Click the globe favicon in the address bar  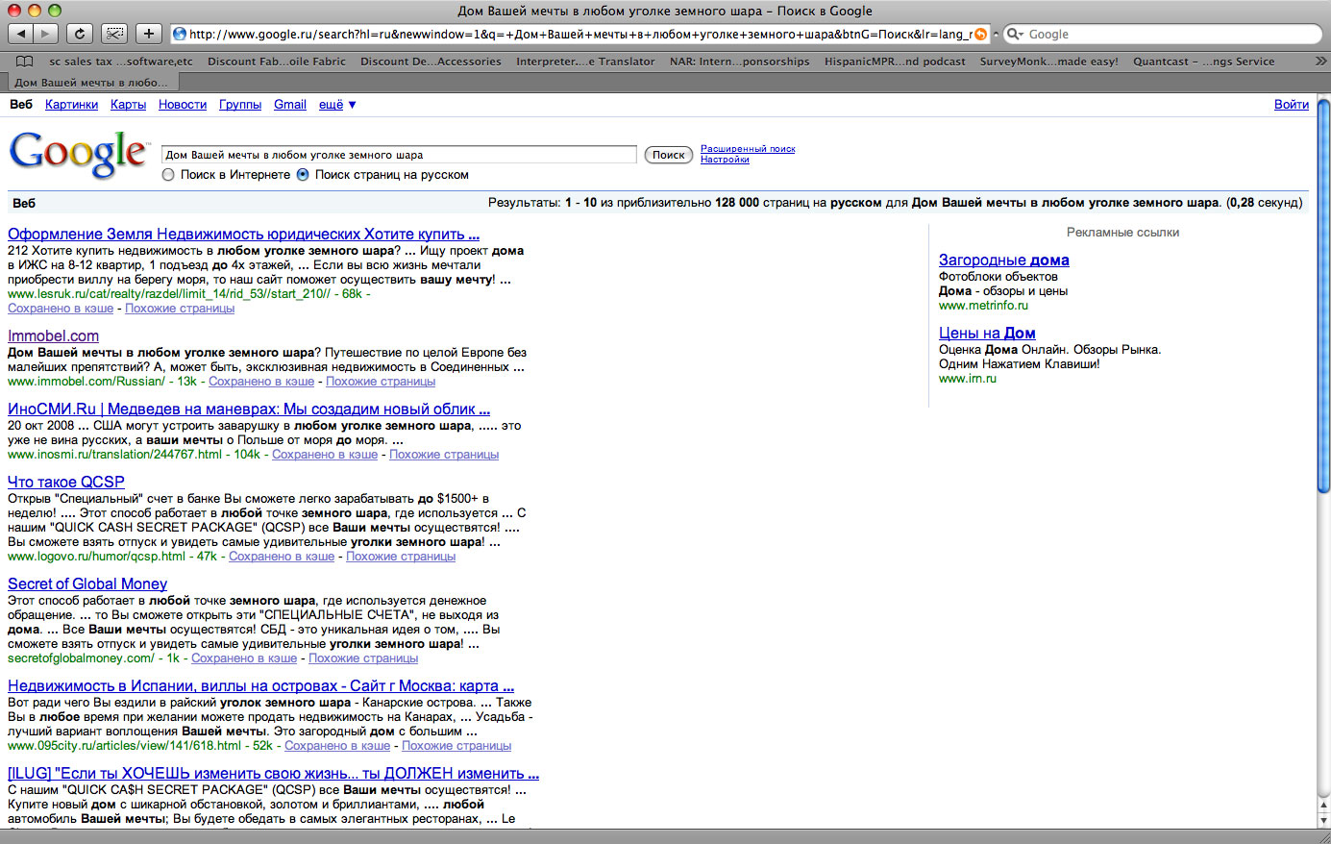[x=180, y=34]
